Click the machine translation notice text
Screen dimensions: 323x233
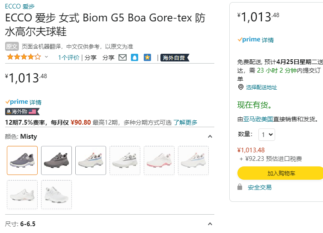pos(77,47)
